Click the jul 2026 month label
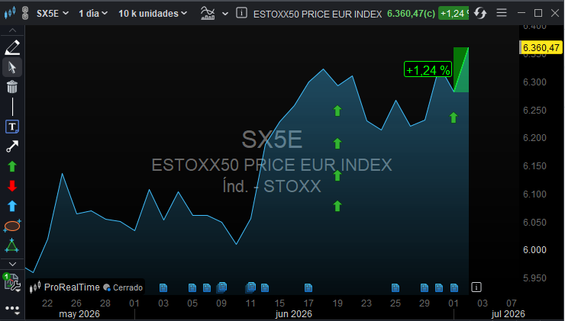This screenshot has height=321, width=565. [x=508, y=314]
